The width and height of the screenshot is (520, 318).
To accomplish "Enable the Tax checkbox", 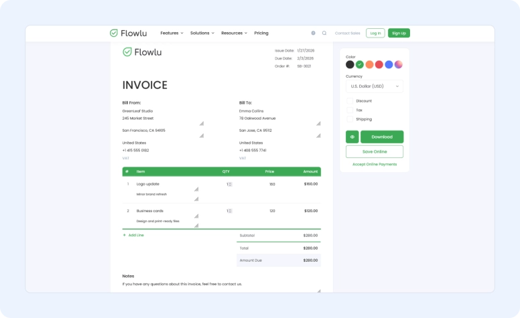I will pos(350,110).
